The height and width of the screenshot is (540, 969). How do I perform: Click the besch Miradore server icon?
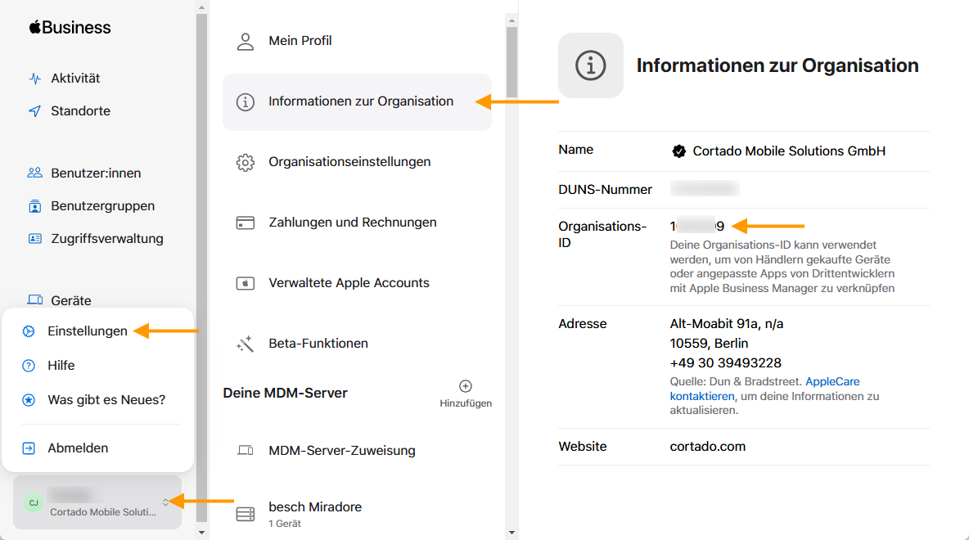[x=246, y=514]
